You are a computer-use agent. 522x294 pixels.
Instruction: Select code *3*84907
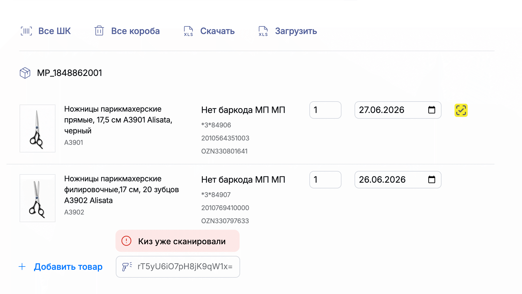click(x=216, y=195)
